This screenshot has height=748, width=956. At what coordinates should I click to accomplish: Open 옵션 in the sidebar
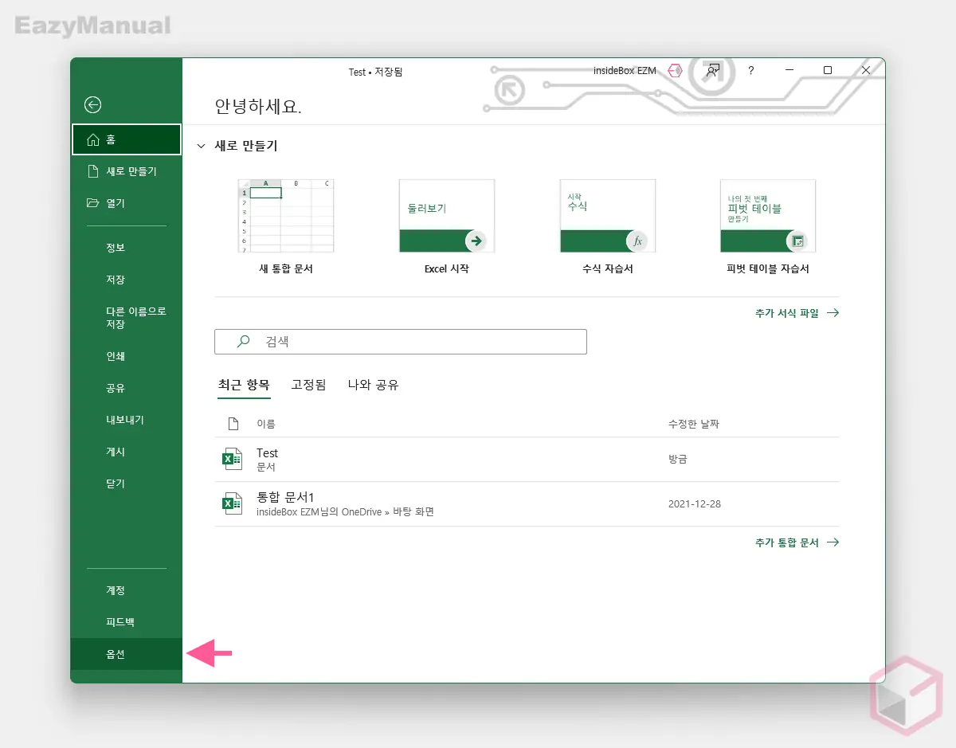click(127, 654)
